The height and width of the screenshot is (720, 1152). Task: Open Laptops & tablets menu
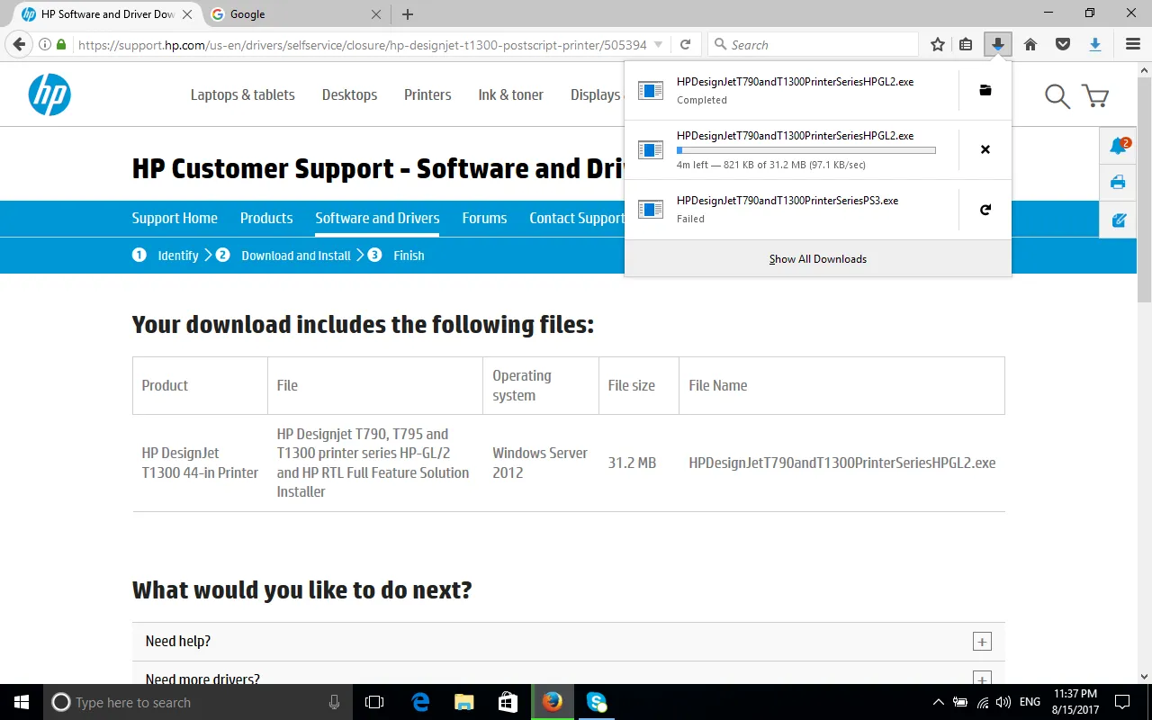[243, 94]
